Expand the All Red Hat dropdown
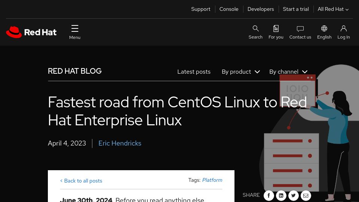Image resolution: width=359 pixels, height=202 pixels. coord(333,9)
